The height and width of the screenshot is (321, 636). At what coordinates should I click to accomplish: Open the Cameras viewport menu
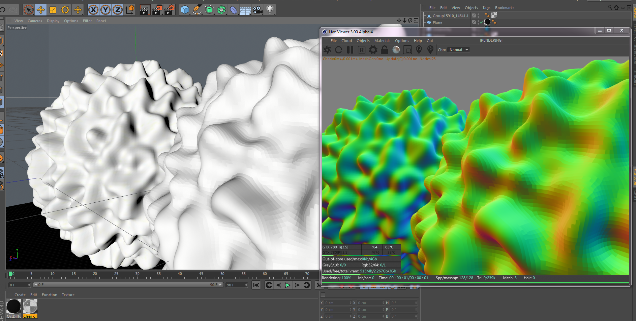[x=35, y=21]
